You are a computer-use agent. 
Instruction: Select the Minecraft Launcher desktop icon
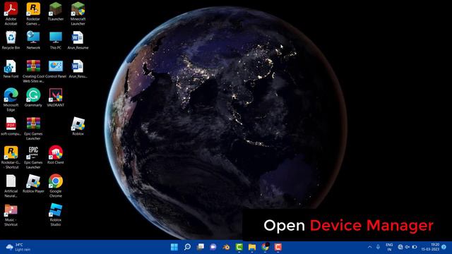pos(78,13)
